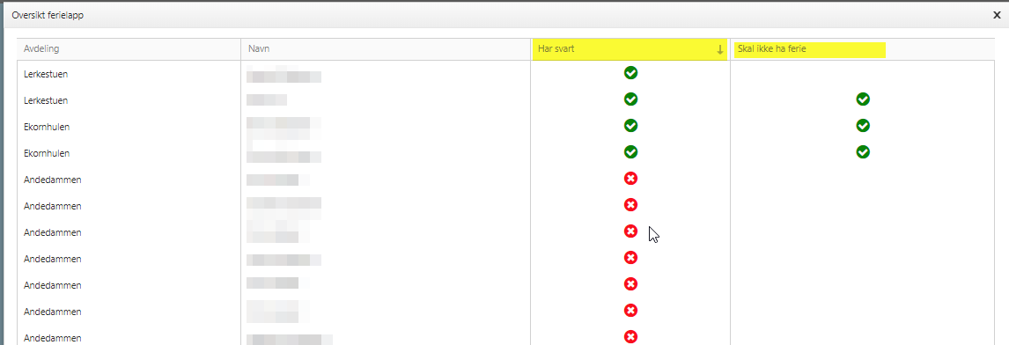The height and width of the screenshot is (345, 1009).
Task: Click red cross in first Andedammen row
Action: pos(630,179)
